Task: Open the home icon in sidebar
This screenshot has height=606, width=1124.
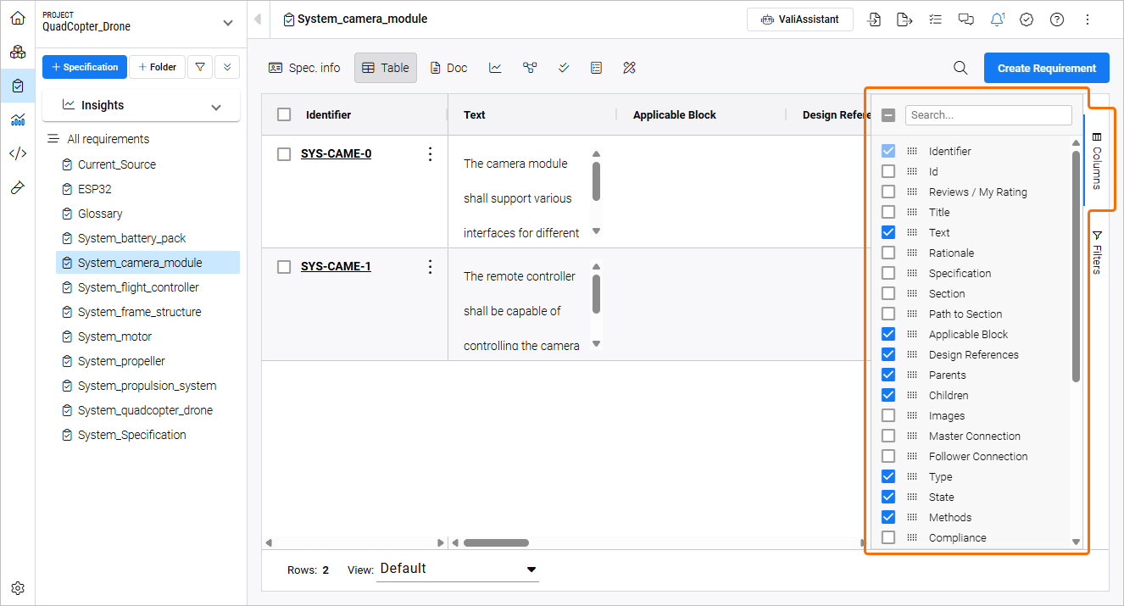Action: [18, 18]
